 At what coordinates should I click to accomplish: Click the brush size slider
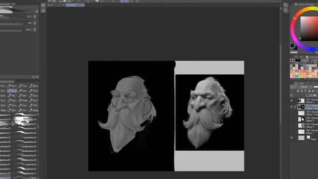(12, 18)
